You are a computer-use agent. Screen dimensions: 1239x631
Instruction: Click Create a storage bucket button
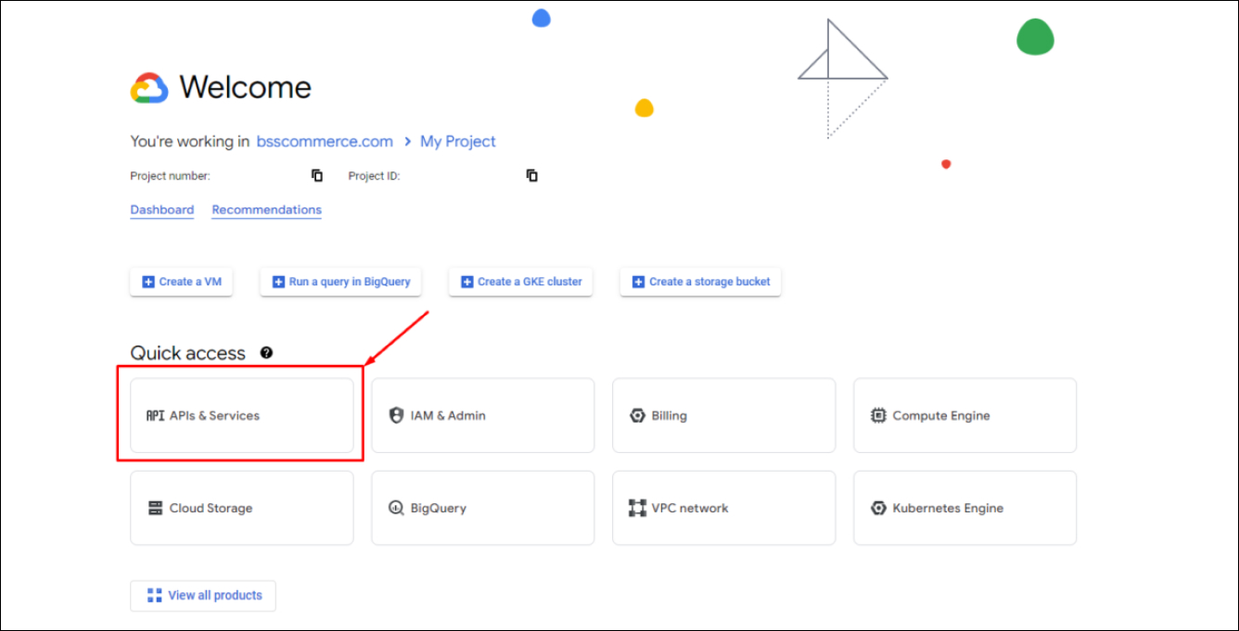701,282
